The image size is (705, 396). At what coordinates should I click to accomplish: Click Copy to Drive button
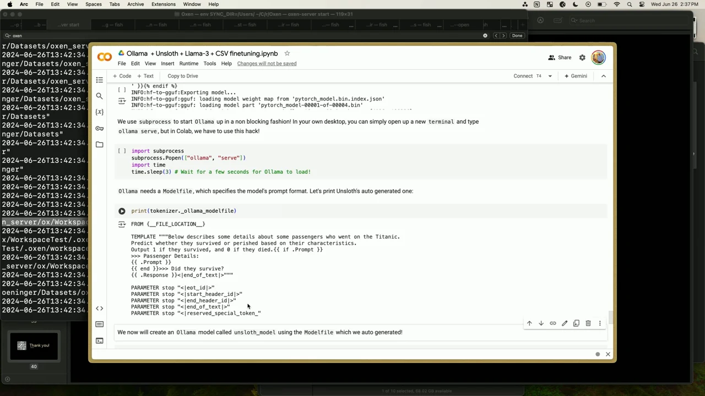pyautogui.click(x=182, y=76)
